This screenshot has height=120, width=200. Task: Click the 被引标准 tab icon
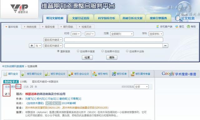tap(114, 74)
